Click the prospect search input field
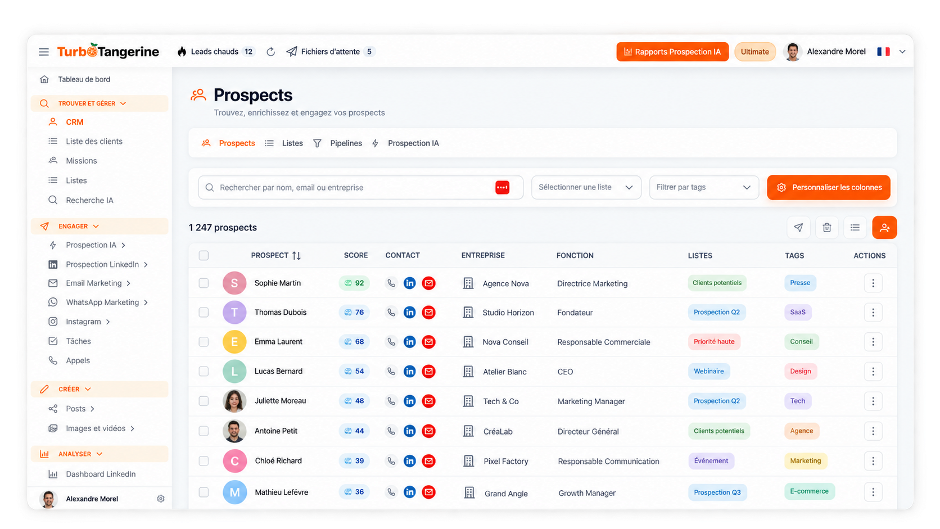 pyautogui.click(x=360, y=187)
